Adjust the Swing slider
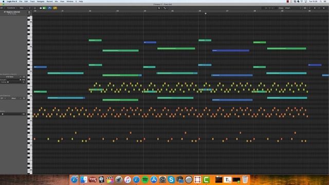 point(14,82)
